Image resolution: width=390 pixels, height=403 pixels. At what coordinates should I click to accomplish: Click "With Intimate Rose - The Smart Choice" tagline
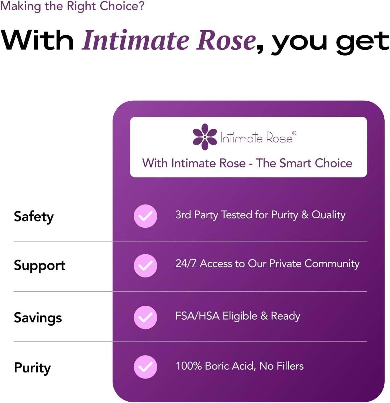pyautogui.click(x=247, y=163)
